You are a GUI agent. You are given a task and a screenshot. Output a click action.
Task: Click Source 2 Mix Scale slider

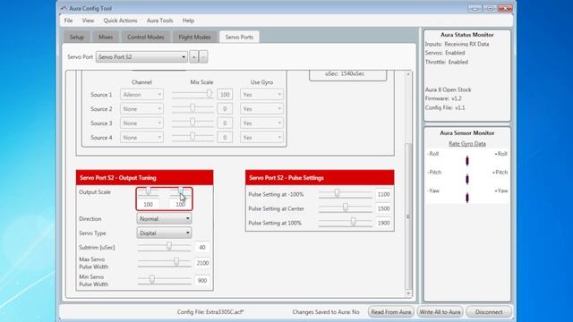click(x=192, y=108)
